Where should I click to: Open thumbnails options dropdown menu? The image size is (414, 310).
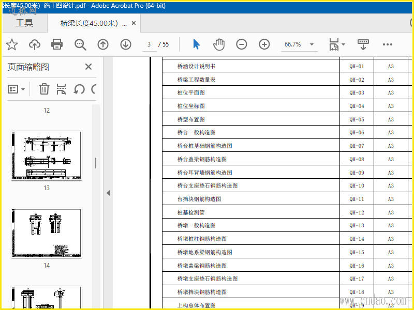(x=17, y=89)
